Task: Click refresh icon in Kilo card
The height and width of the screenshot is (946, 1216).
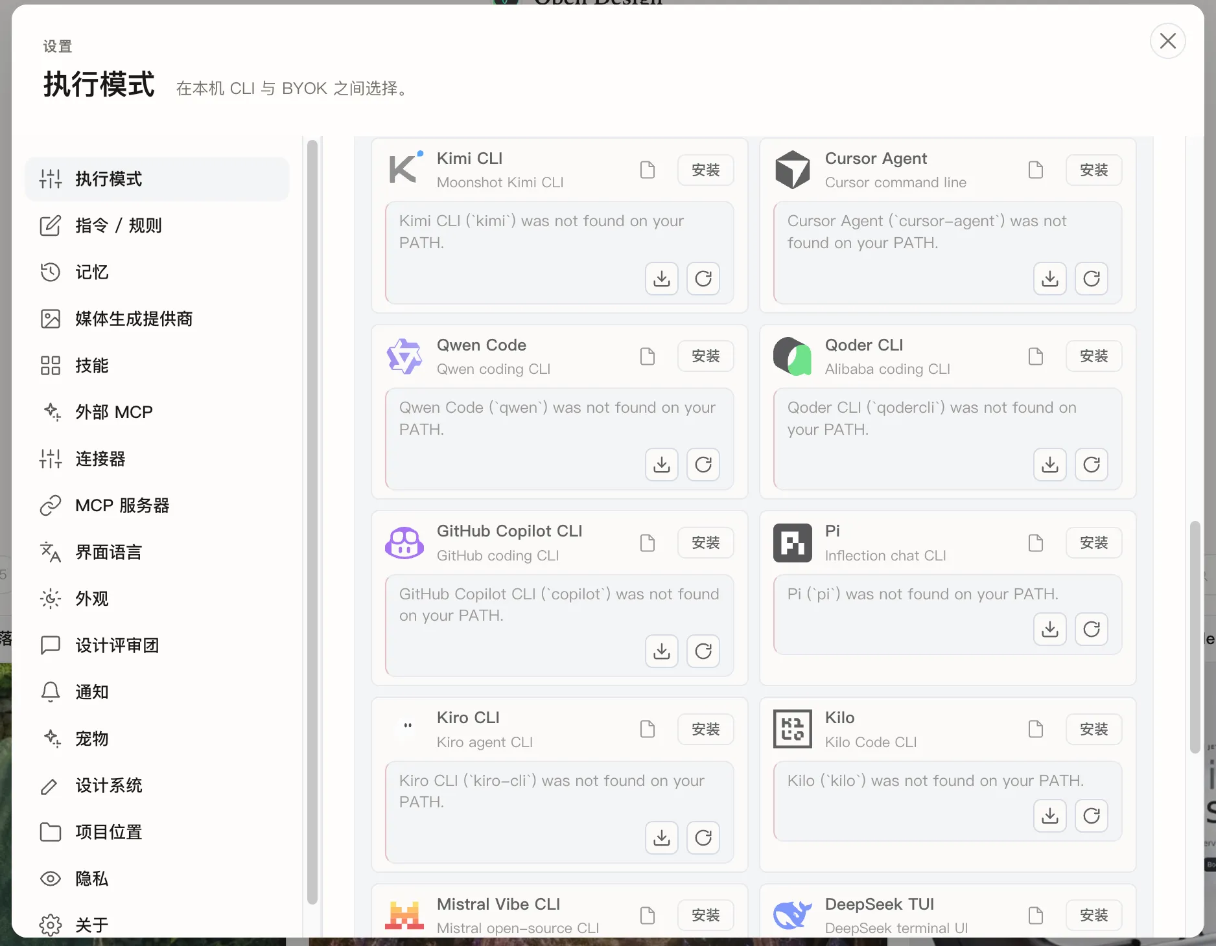Action: click(x=1092, y=816)
